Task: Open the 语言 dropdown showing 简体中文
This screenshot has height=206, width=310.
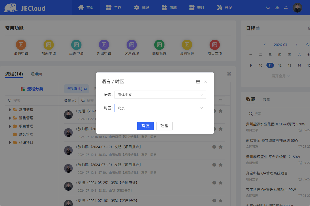Action: click(160, 95)
